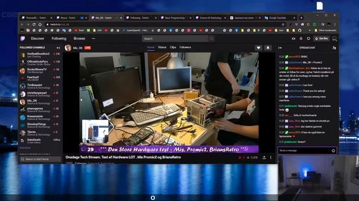The width and height of the screenshot is (359, 201).
Task: Open Chrome three-dot menu
Action: (x=334, y=25)
